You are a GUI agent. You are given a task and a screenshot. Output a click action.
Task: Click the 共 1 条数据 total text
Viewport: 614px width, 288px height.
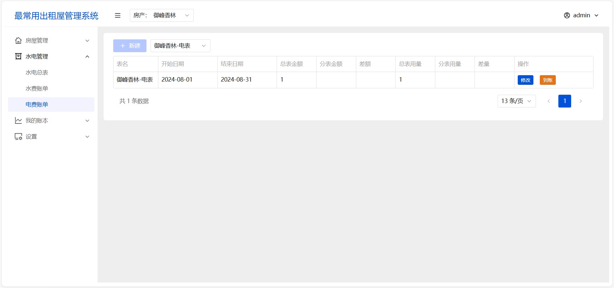[134, 101]
